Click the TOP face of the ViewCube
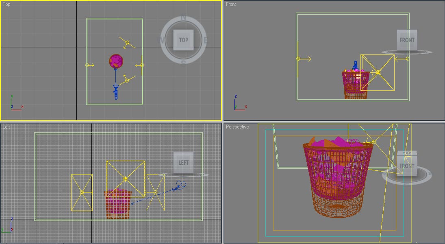The width and height of the screenshot is (445, 244). click(183, 40)
